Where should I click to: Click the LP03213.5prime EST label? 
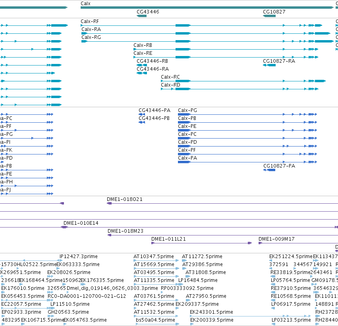tap(291, 320)
